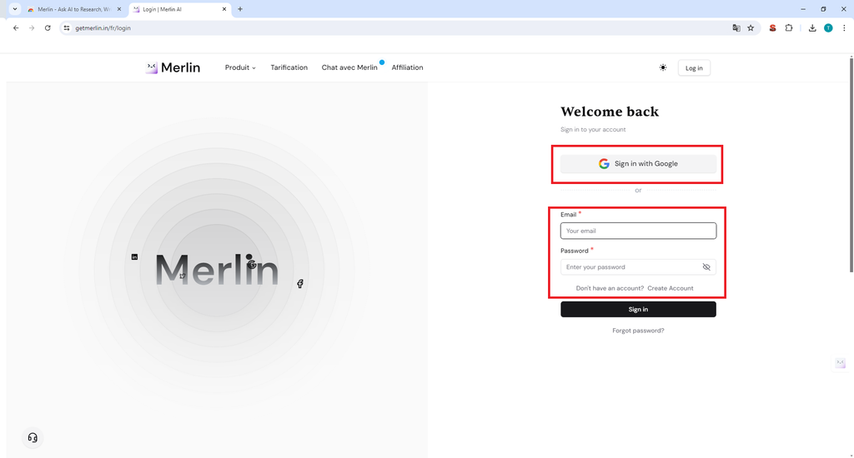Click the Create Account link
Viewport: 854px width, 458px height.
(671, 288)
